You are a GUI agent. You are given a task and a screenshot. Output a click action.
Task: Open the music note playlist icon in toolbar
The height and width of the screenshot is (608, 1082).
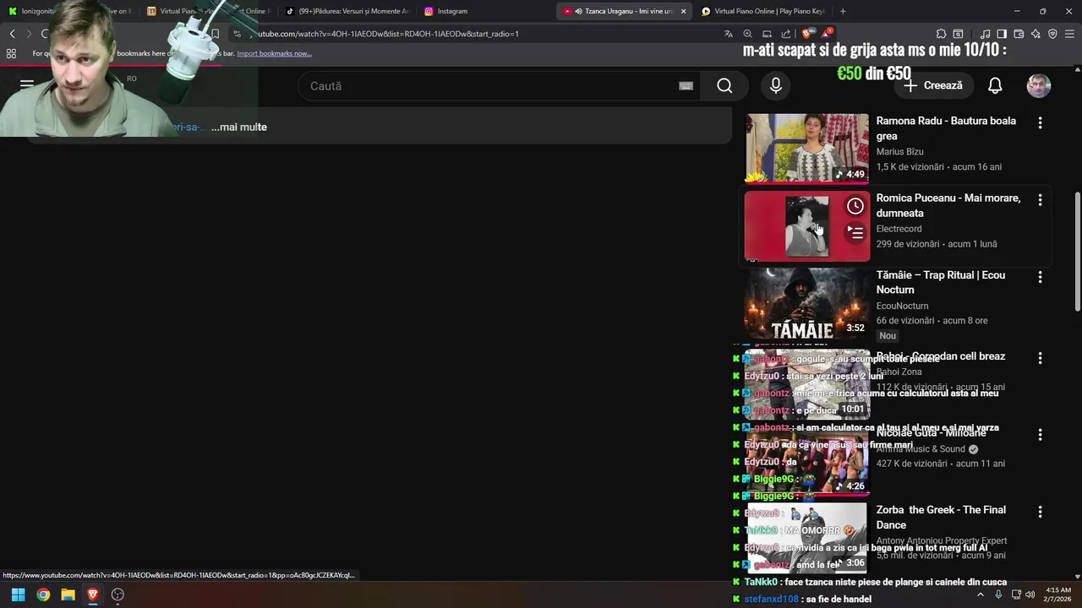(x=985, y=34)
